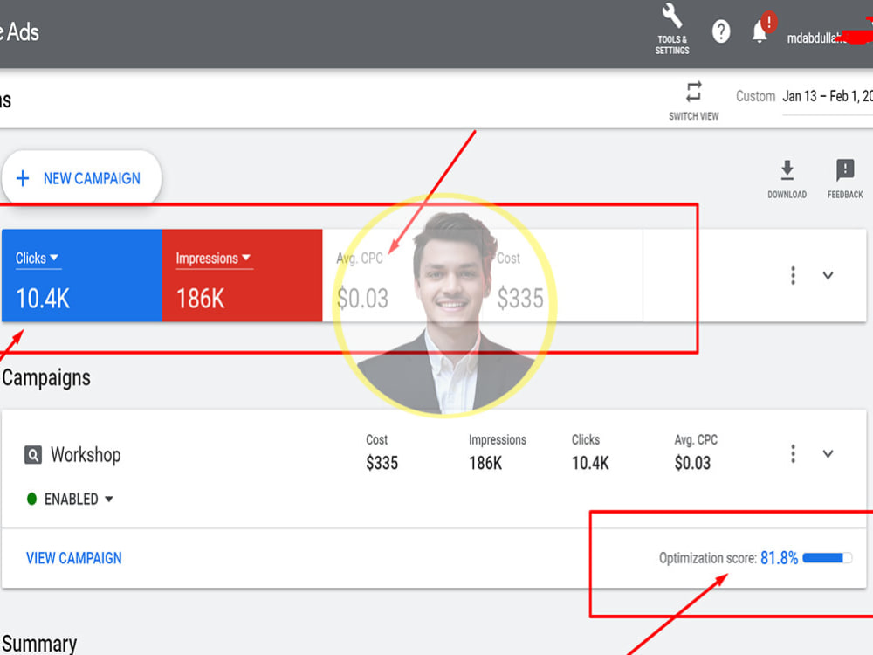
Task: Click the Workshop campaign name
Action: click(x=86, y=454)
